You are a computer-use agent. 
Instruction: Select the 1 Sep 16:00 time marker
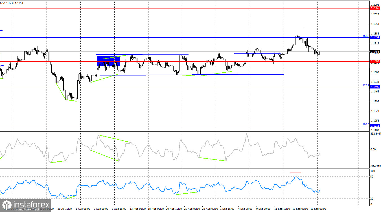(x=227, y=209)
